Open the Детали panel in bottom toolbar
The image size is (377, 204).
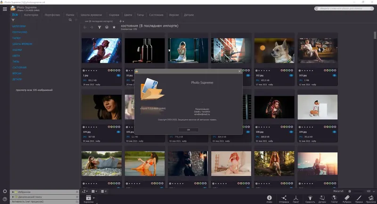coord(322,199)
